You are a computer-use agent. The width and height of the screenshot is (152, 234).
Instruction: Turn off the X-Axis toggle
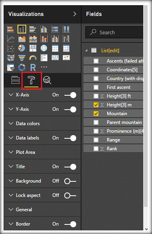point(70,95)
